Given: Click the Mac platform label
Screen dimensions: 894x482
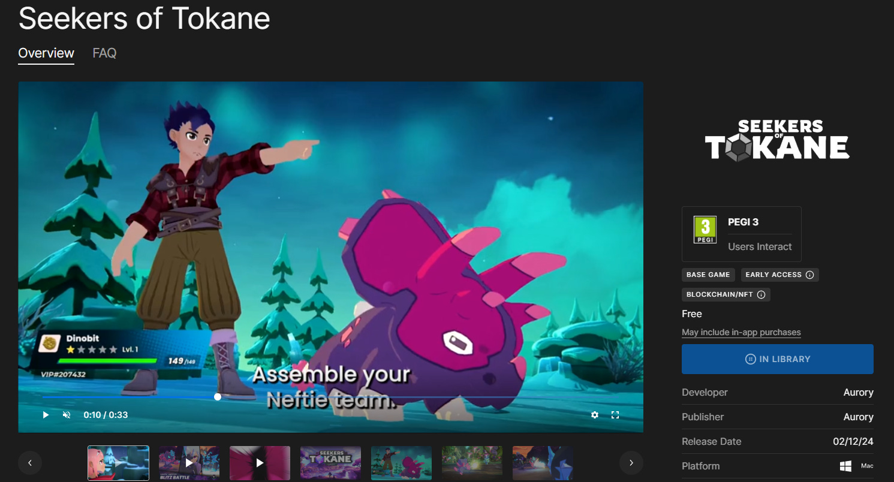Looking at the screenshot, I should pos(867,466).
